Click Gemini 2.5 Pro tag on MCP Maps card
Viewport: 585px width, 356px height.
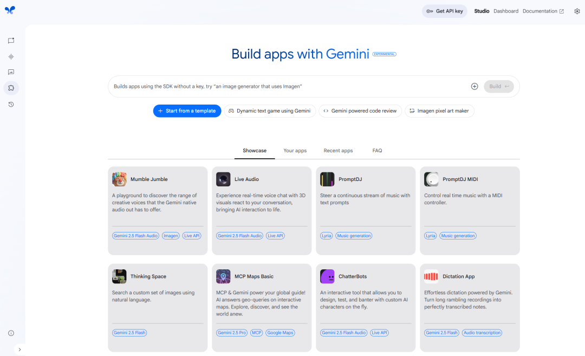click(232, 333)
